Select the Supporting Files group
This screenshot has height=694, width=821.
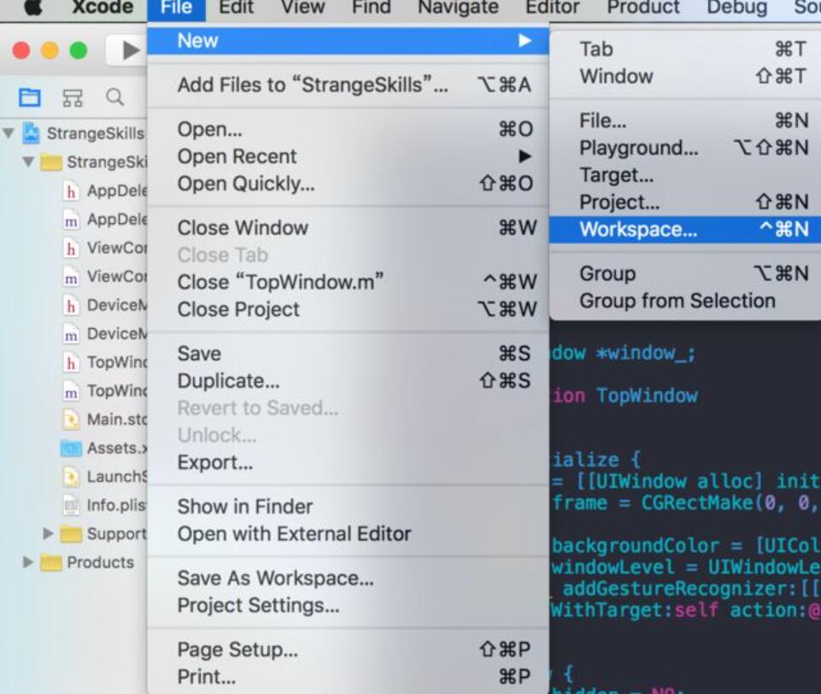pyautogui.click(x=117, y=533)
